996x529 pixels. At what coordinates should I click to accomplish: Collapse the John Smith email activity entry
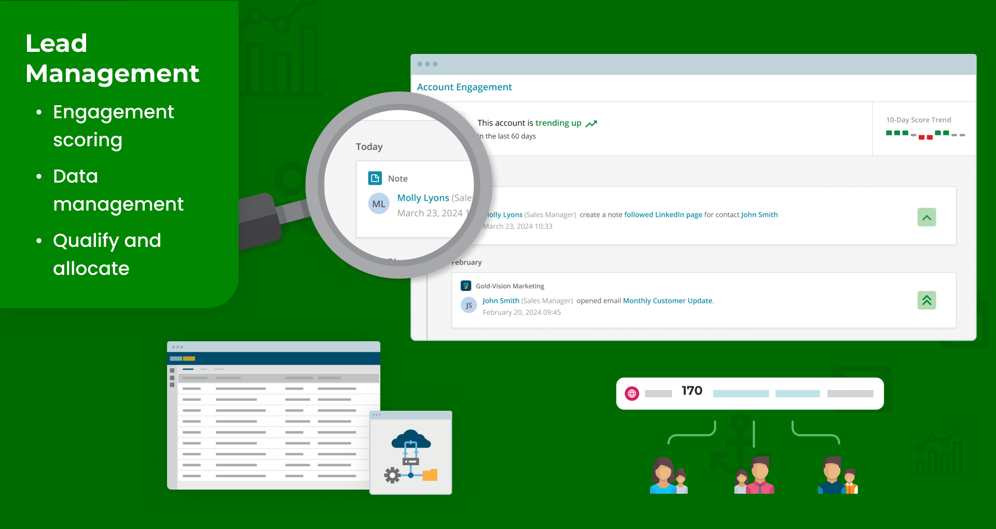[x=927, y=300]
